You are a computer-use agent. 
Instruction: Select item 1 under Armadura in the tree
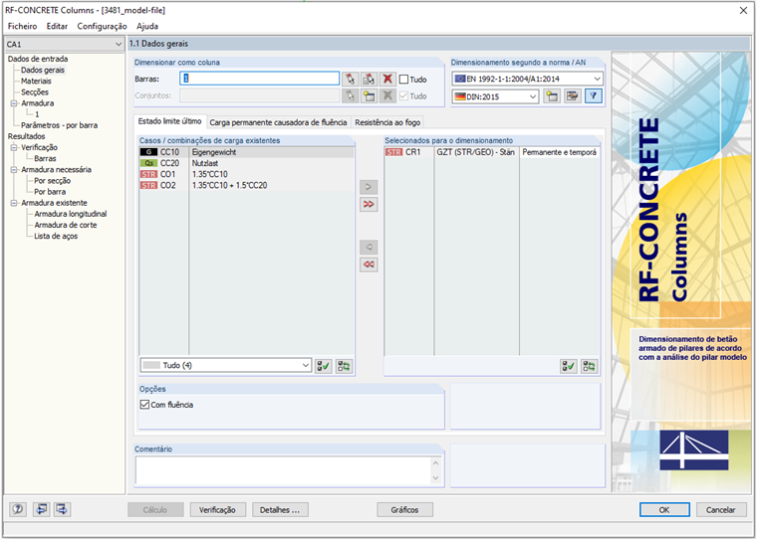click(x=37, y=114)
